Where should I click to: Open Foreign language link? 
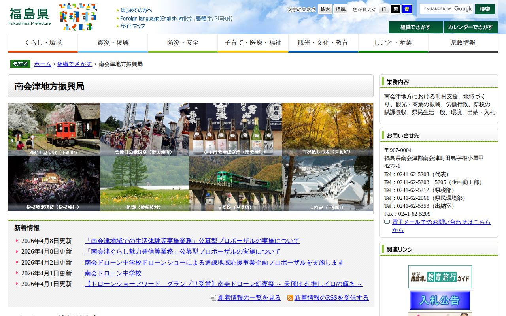tap(174, 18)
